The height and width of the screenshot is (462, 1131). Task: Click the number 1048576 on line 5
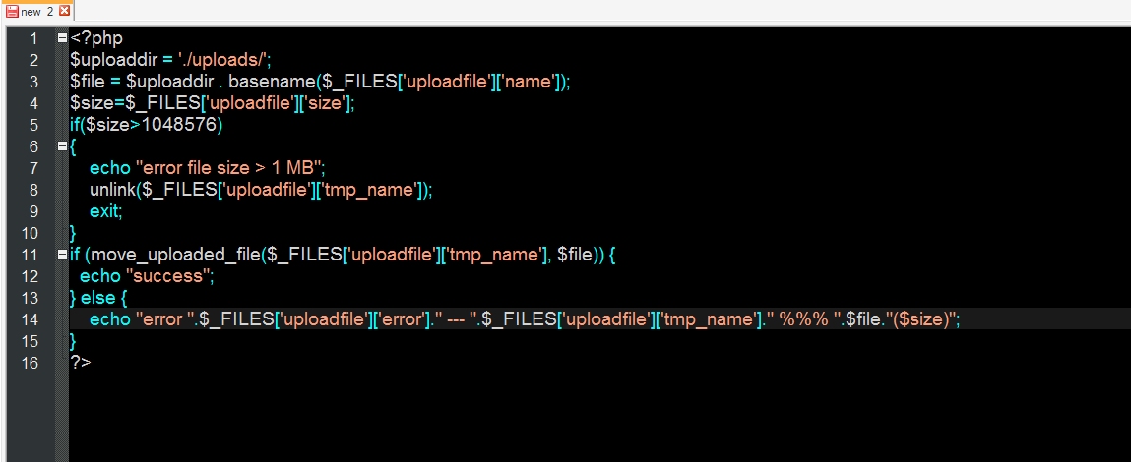pos(183,125)
